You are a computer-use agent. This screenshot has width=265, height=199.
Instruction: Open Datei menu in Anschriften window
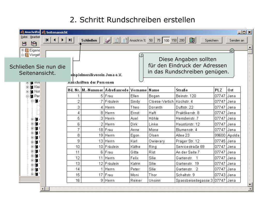24,37
